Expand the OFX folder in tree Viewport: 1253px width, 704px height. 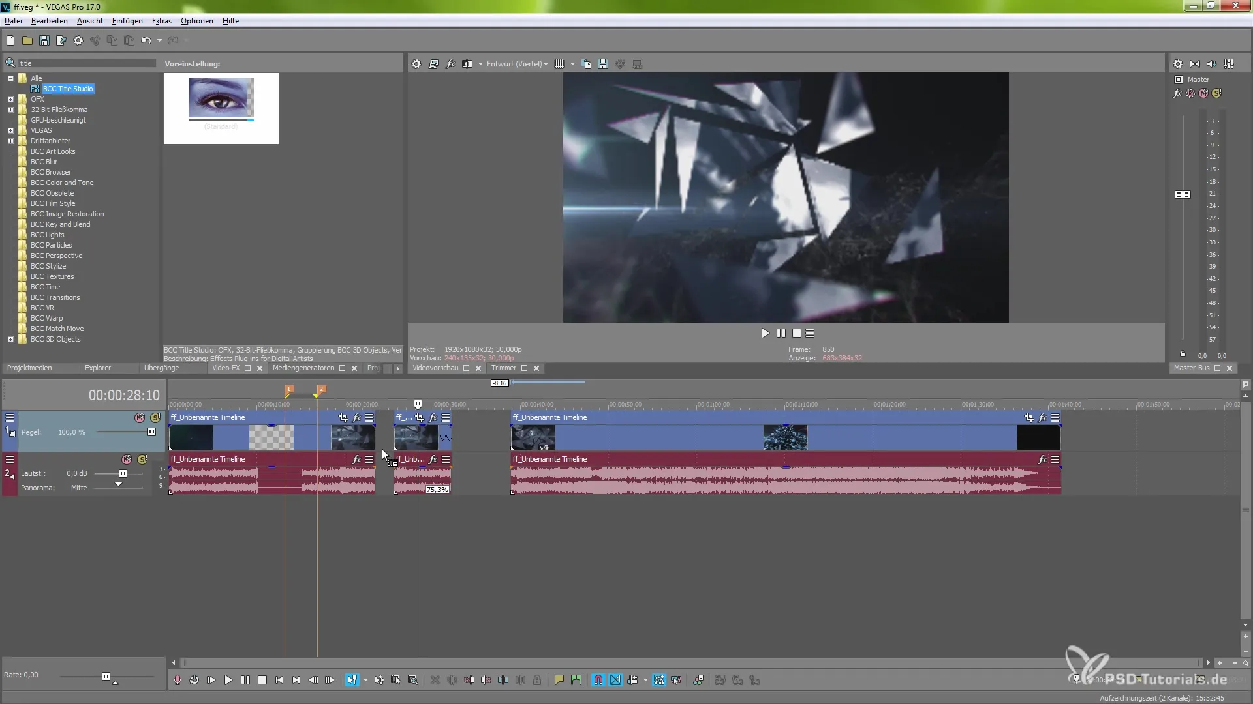(x=10, y=99)
